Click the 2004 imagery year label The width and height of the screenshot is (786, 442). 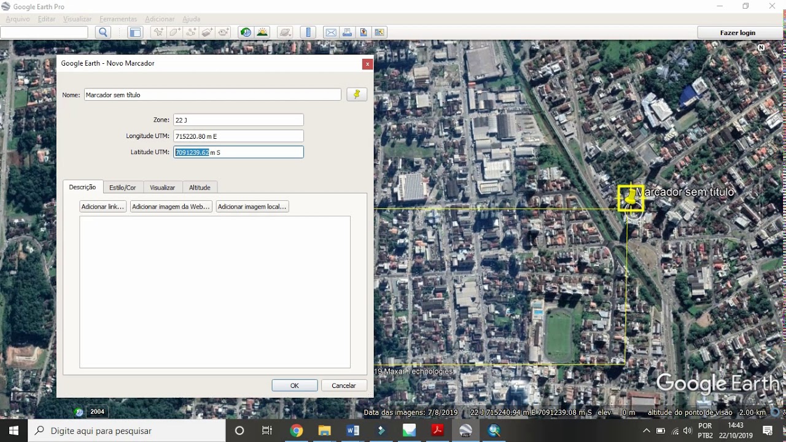click(x=97, y=412)
